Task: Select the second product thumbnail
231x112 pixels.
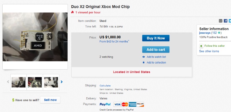Action: coord(35,82)
